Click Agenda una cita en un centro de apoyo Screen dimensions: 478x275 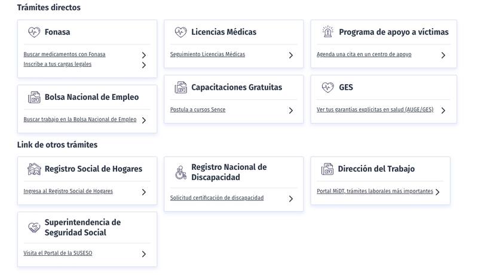[364, 54]
